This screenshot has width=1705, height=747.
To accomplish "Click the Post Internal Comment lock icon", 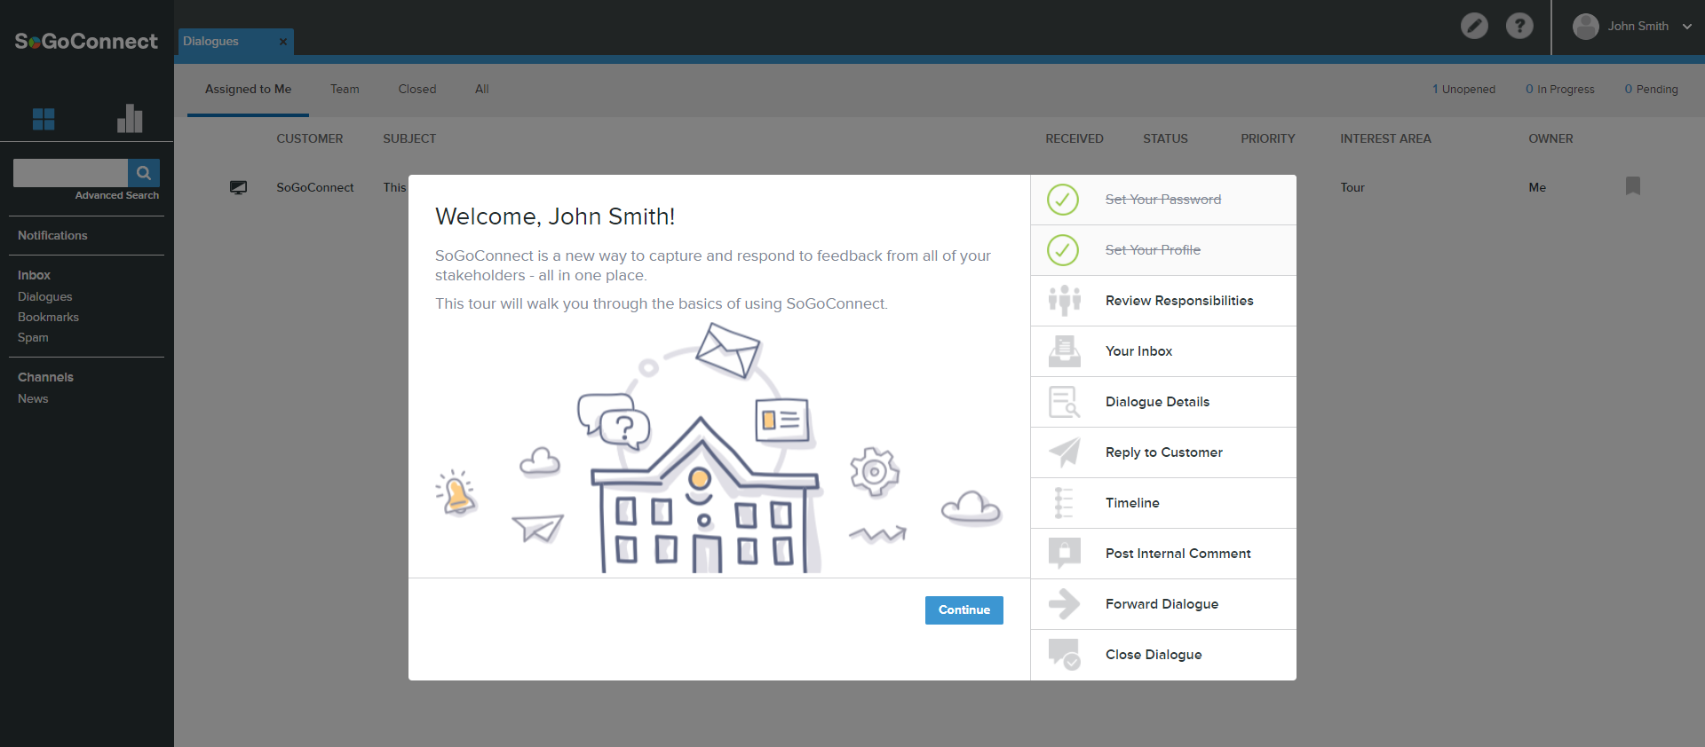I will tap(1064, 554).
